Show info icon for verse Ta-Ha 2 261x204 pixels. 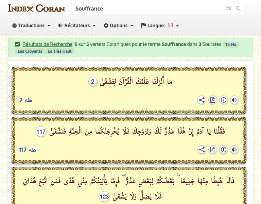(x=223, y=100)
